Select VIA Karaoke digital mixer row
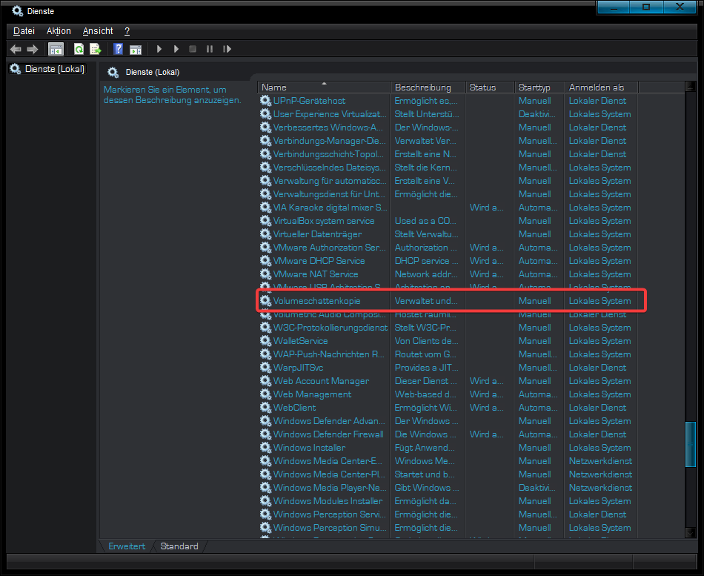Viewport: 704px width, 576px height. pos(449,208)
